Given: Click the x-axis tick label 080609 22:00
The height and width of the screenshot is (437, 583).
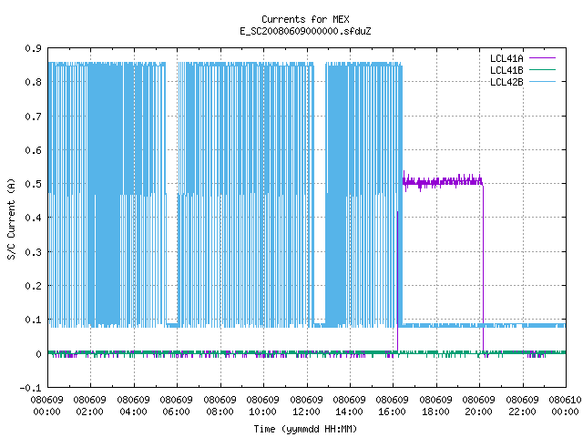Looking at the screenshot, I should (522, 405).
